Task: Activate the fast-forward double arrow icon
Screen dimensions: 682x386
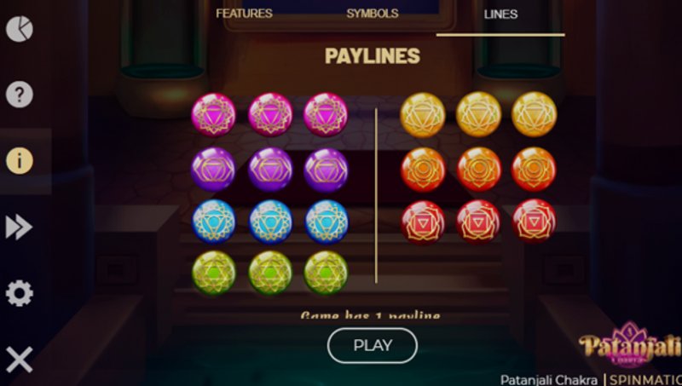Action: [19, 227]
